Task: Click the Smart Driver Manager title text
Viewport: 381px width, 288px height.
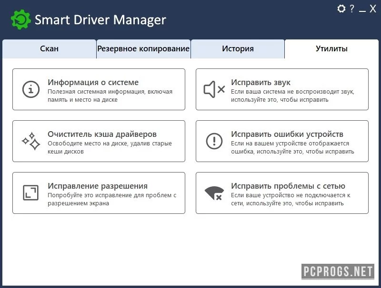Action: point(100,20)
